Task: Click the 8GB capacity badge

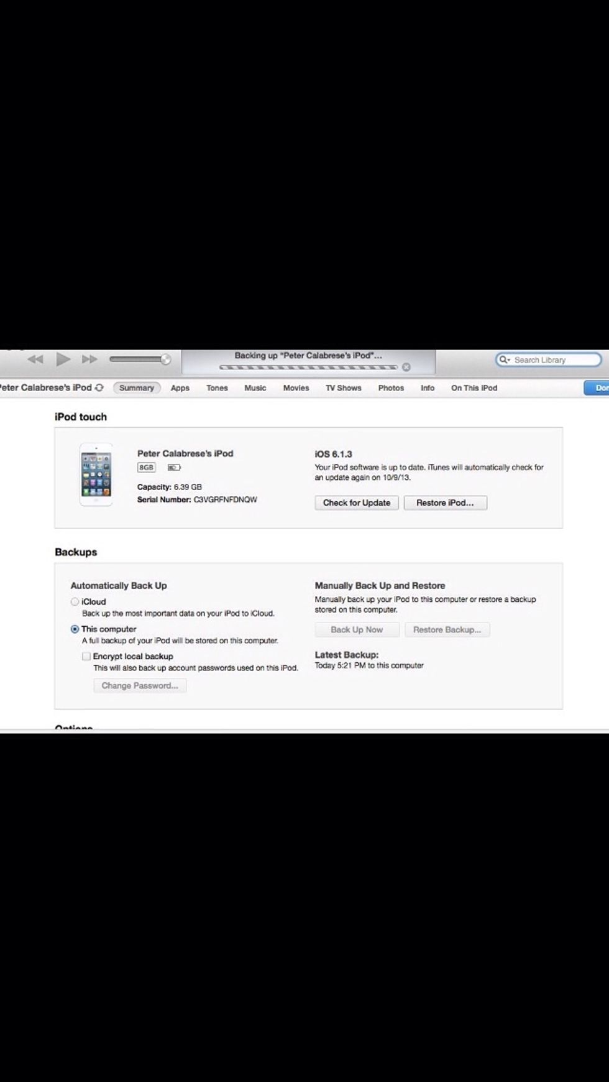Action: tap(147, 468)
